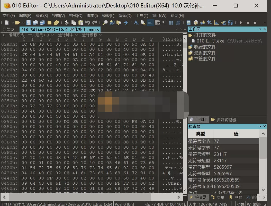This screenshot has width=271, height=206.
Task: Click the Goto blue arrow icon
Action: click(x=126, y=23)
